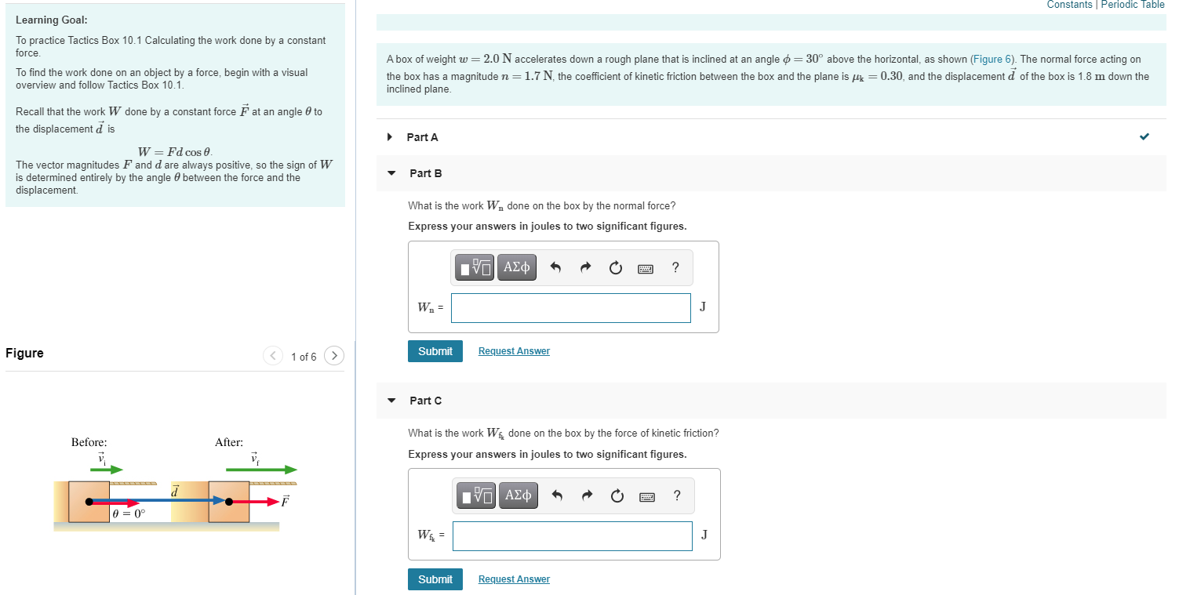This screenshot has width=1179, height=595.
Task: Open the Constants page
Action: tap(1069, 5)
